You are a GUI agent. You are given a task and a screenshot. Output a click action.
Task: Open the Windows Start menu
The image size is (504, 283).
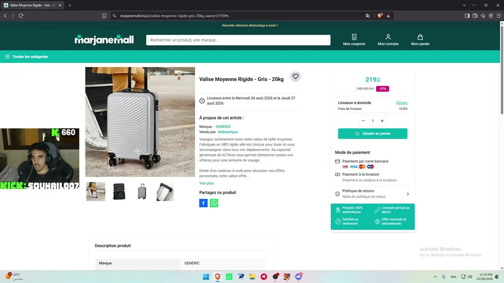tap(206, 277)
